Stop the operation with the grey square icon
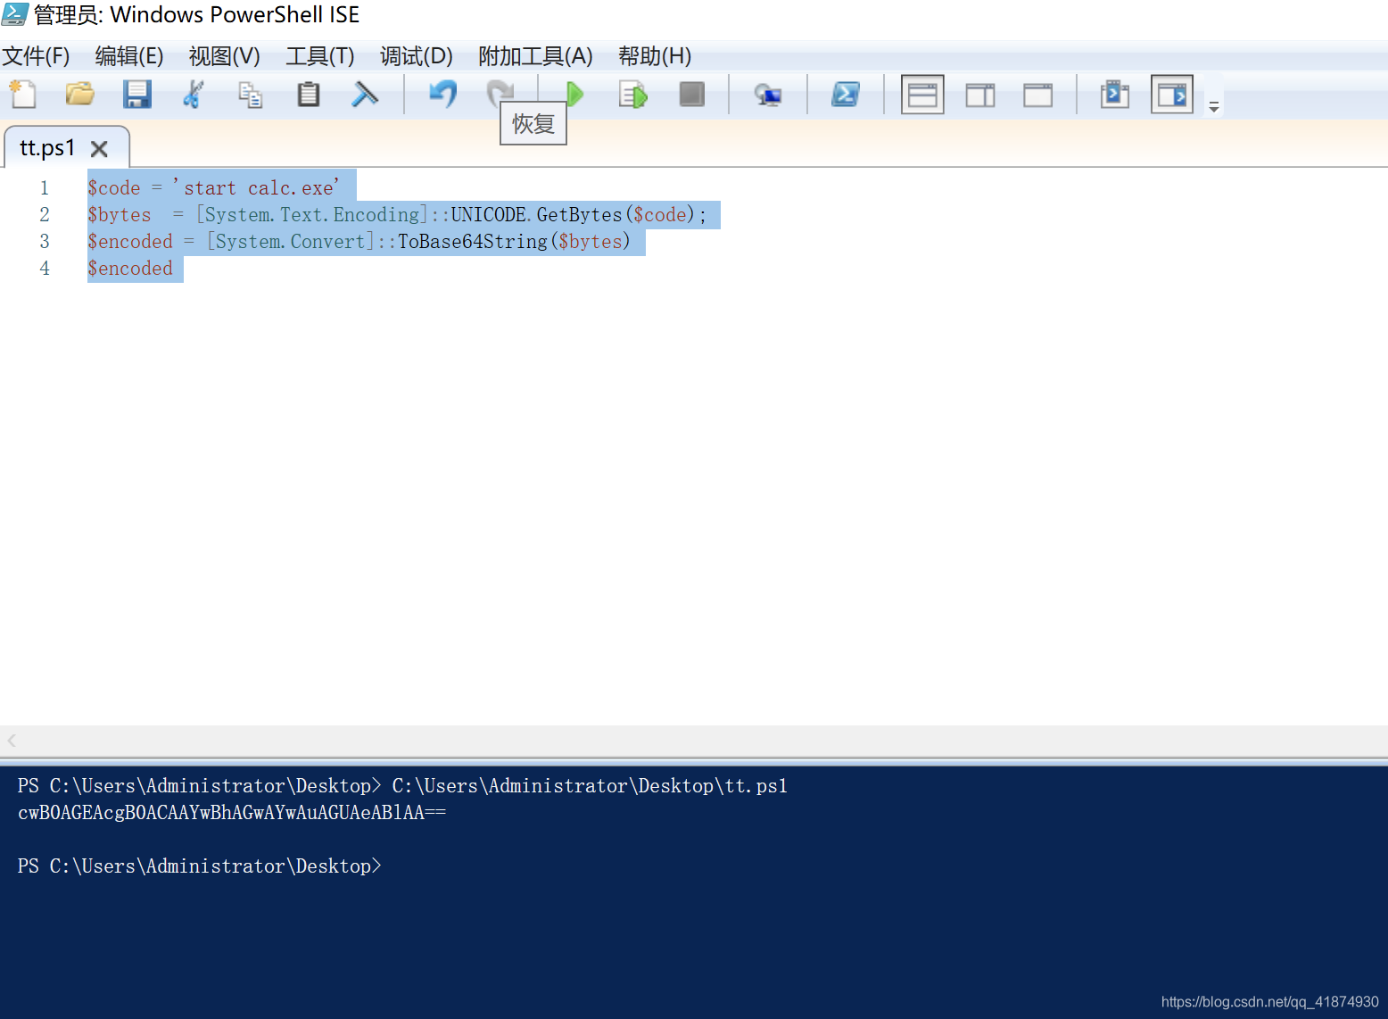Viewport: 1388px width, 1019px height. tap(691, 95)
